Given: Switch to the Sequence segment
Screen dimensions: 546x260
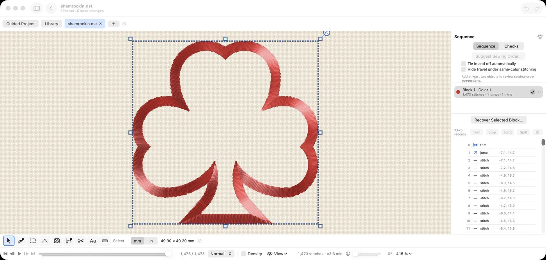Looking at the screenshot, I should 486,46.
